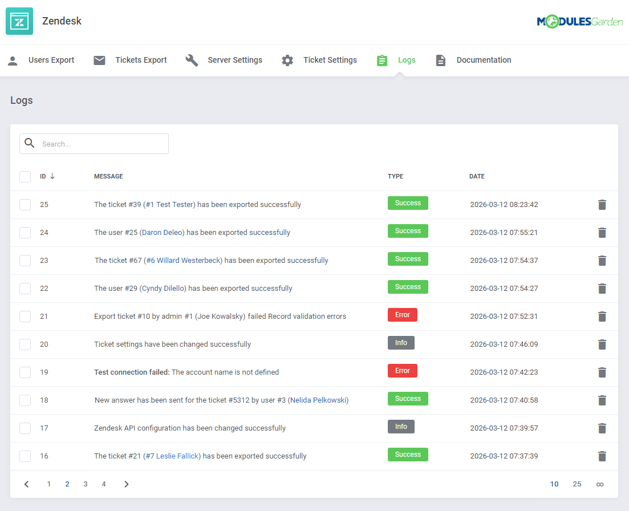Click the Tickets Export envelope icon

pos(99,59)
